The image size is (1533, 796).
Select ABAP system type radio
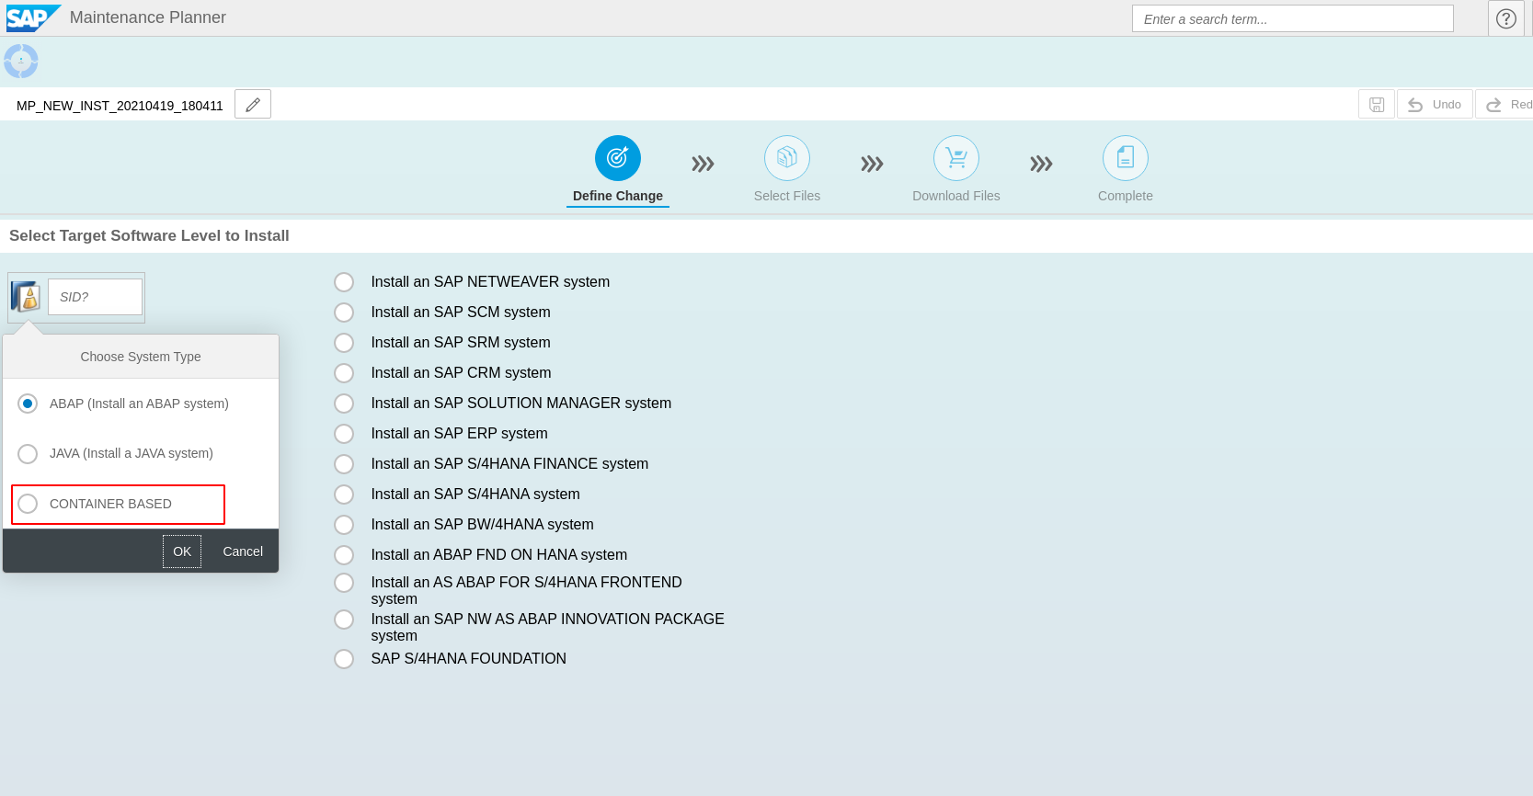click(x=28, y=404)
